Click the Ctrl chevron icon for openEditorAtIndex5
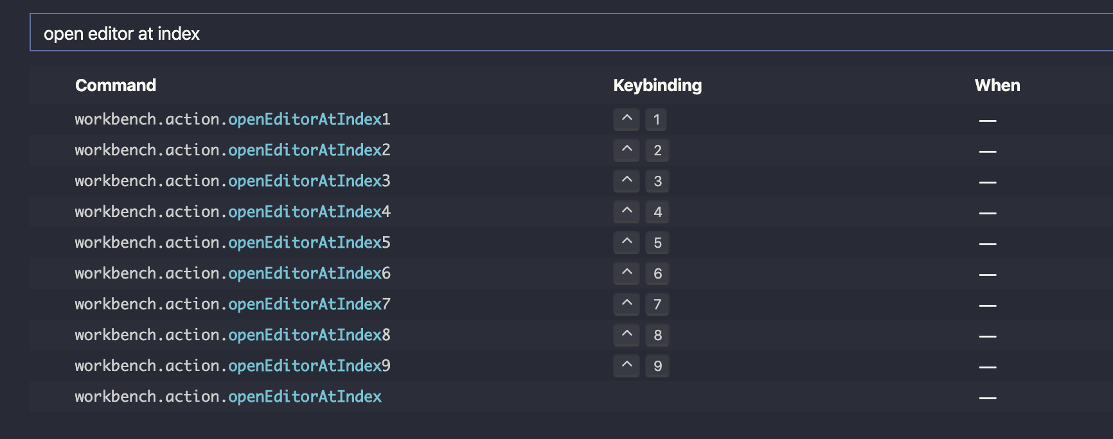Image resolution: width=1113 pixels, height=439 pixels. pyautogui.click(x=625, y=243)
